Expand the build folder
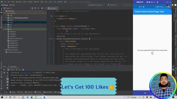The width and height of the screenshot is (177, 99). [6, 22]
